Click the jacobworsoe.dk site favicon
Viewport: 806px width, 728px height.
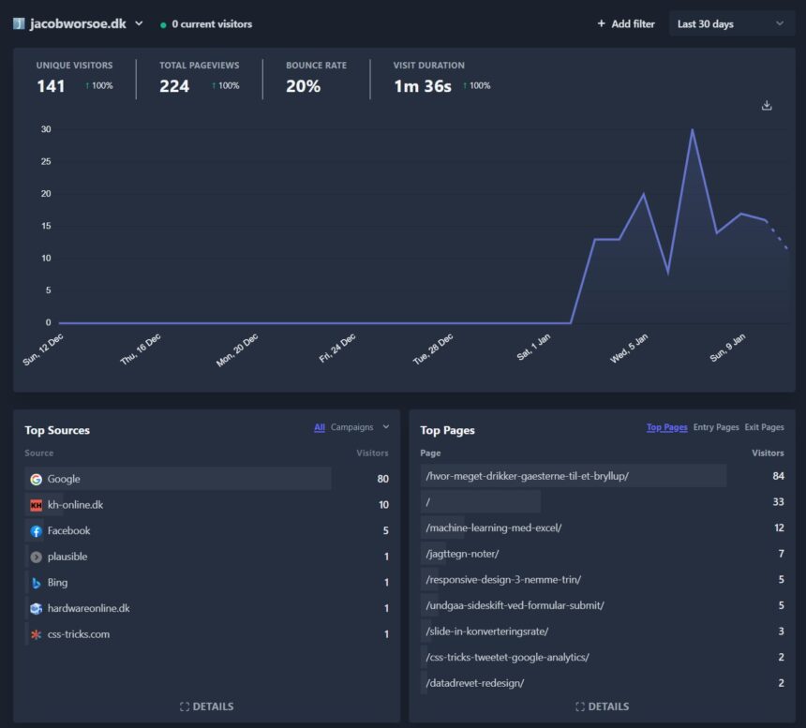coord(19,23)
